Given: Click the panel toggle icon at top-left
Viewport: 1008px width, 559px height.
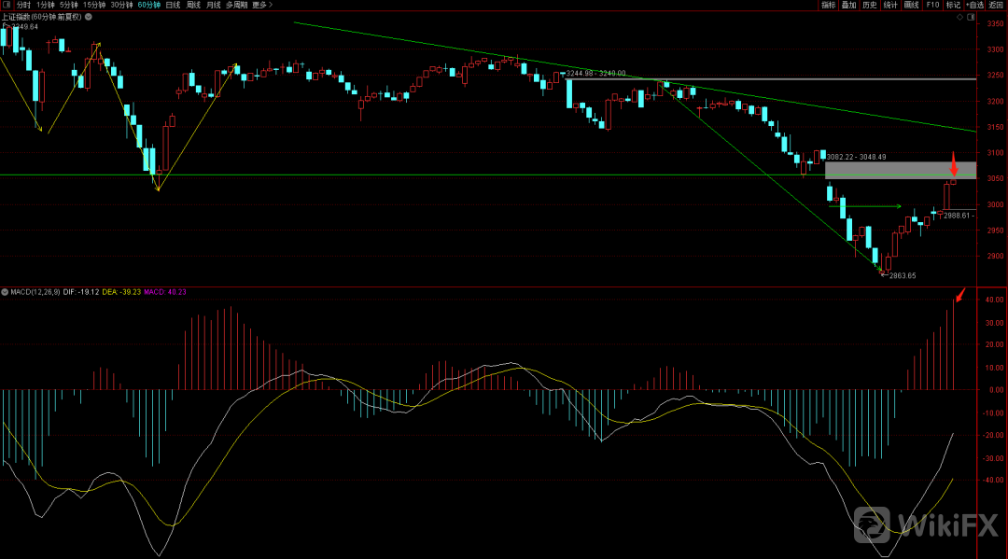Looking at the screenshot, I should click(7, 5).
